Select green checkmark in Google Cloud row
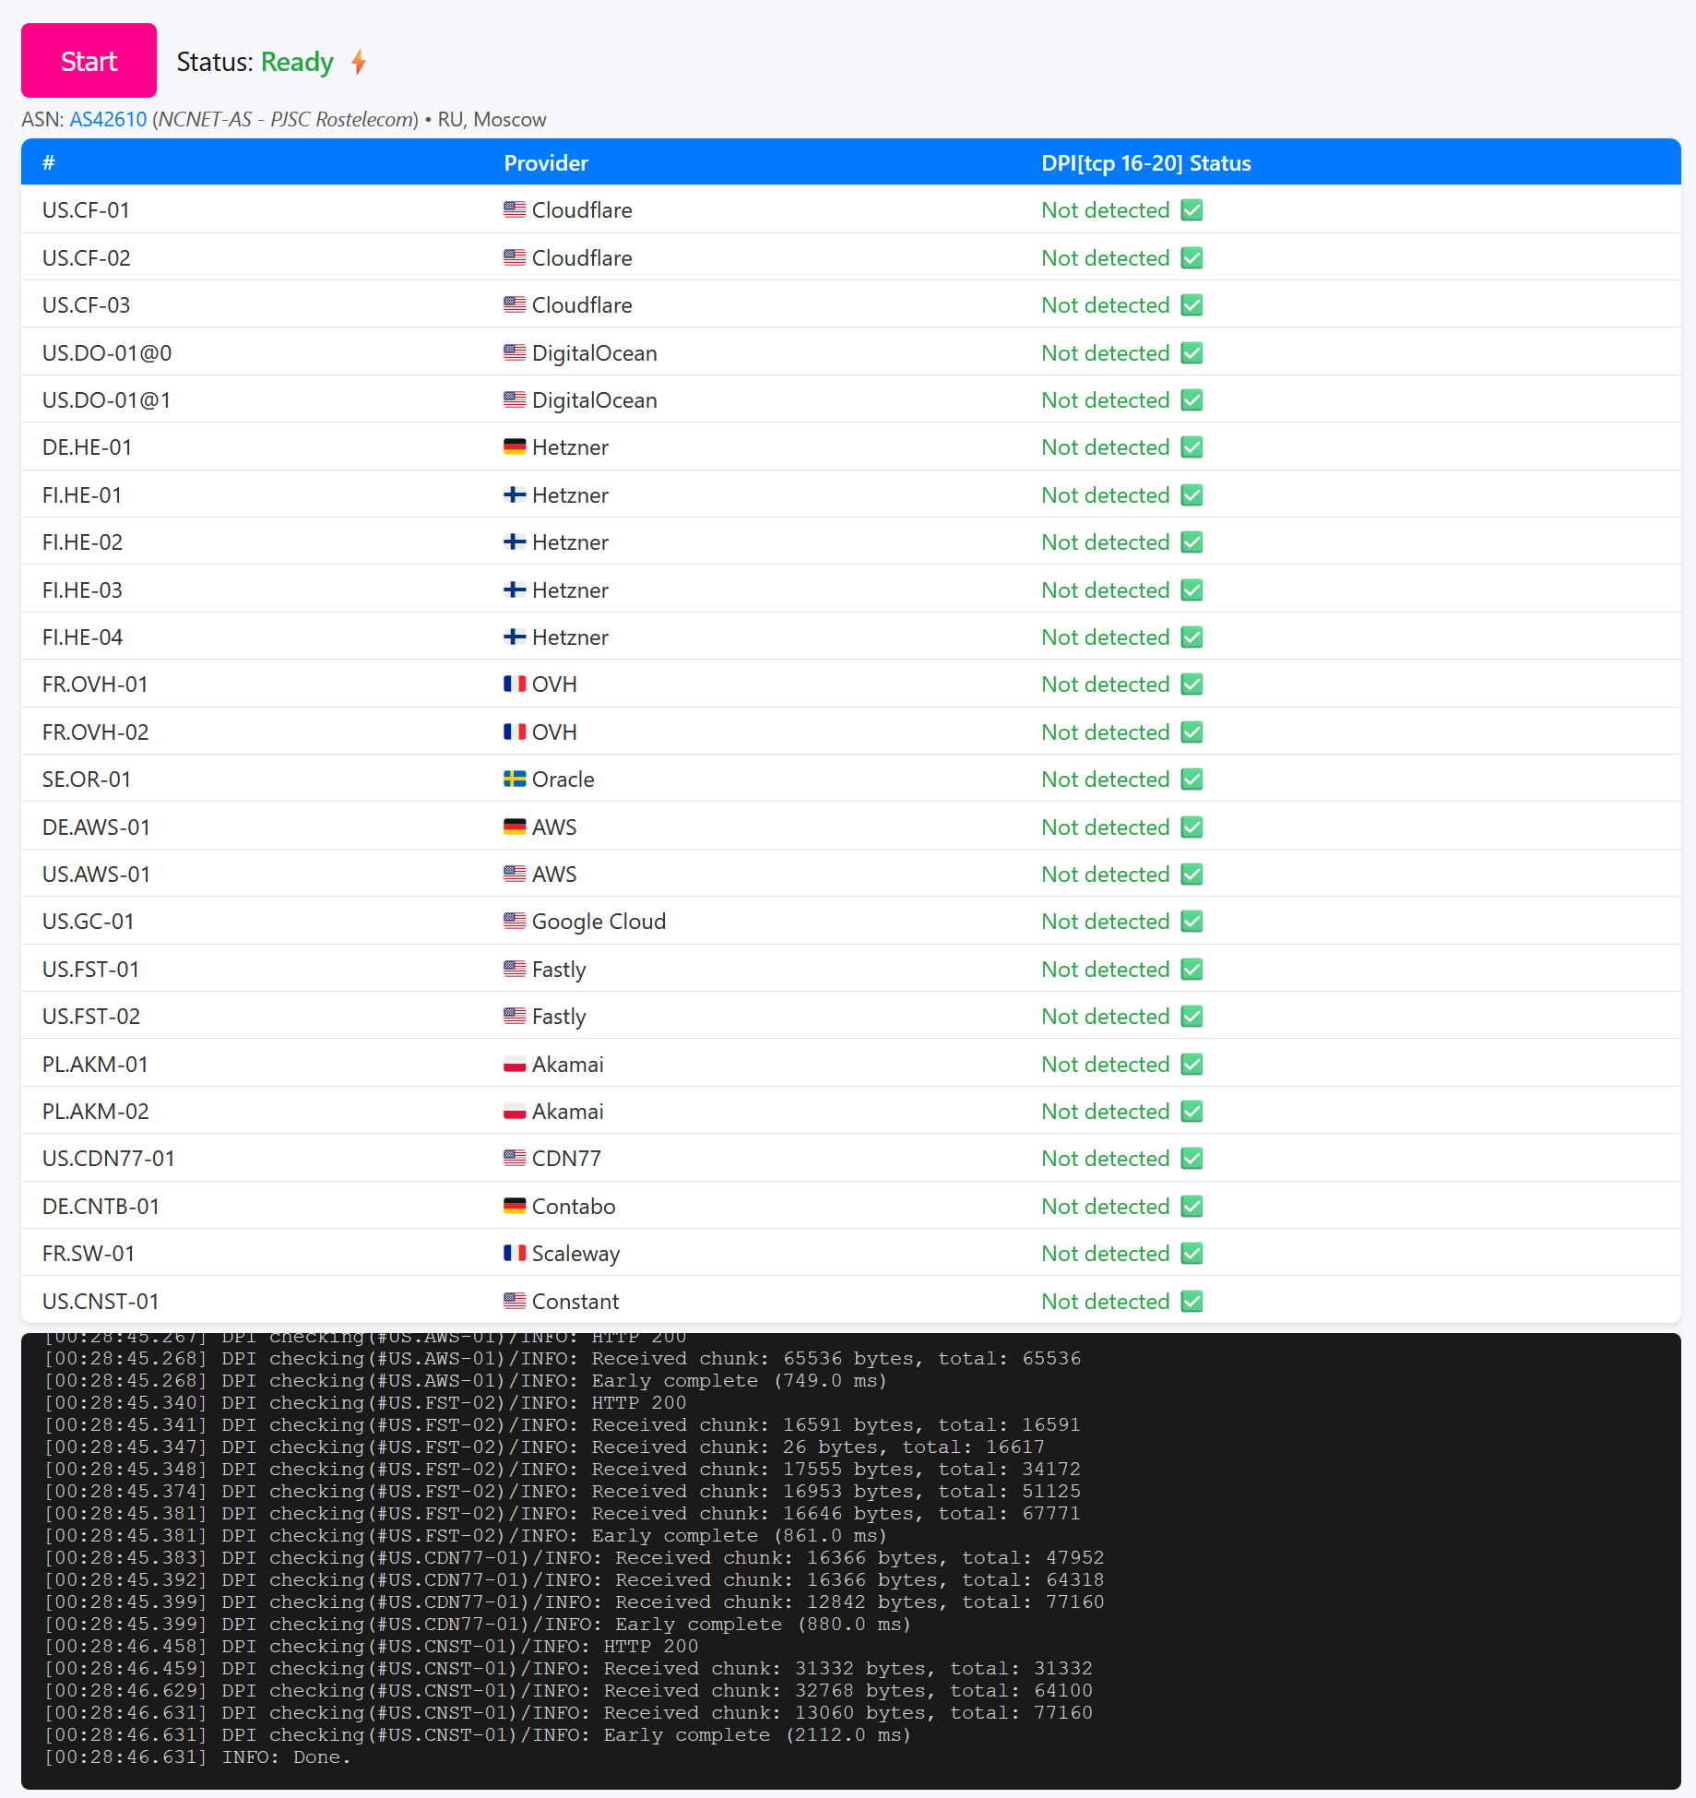1696x1798 pixels. (x=1192, y=922)
